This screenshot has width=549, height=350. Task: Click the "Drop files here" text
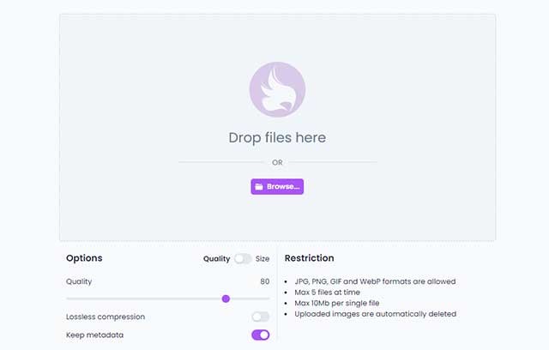click(x=277, y=137)
